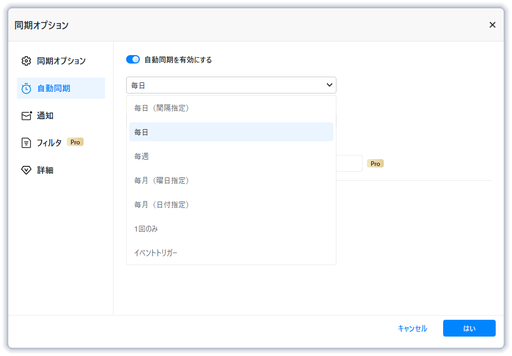Screen dimensions: 512x356
Task: Open 詳細 via the diamond icon
Action: coord(26,170)
